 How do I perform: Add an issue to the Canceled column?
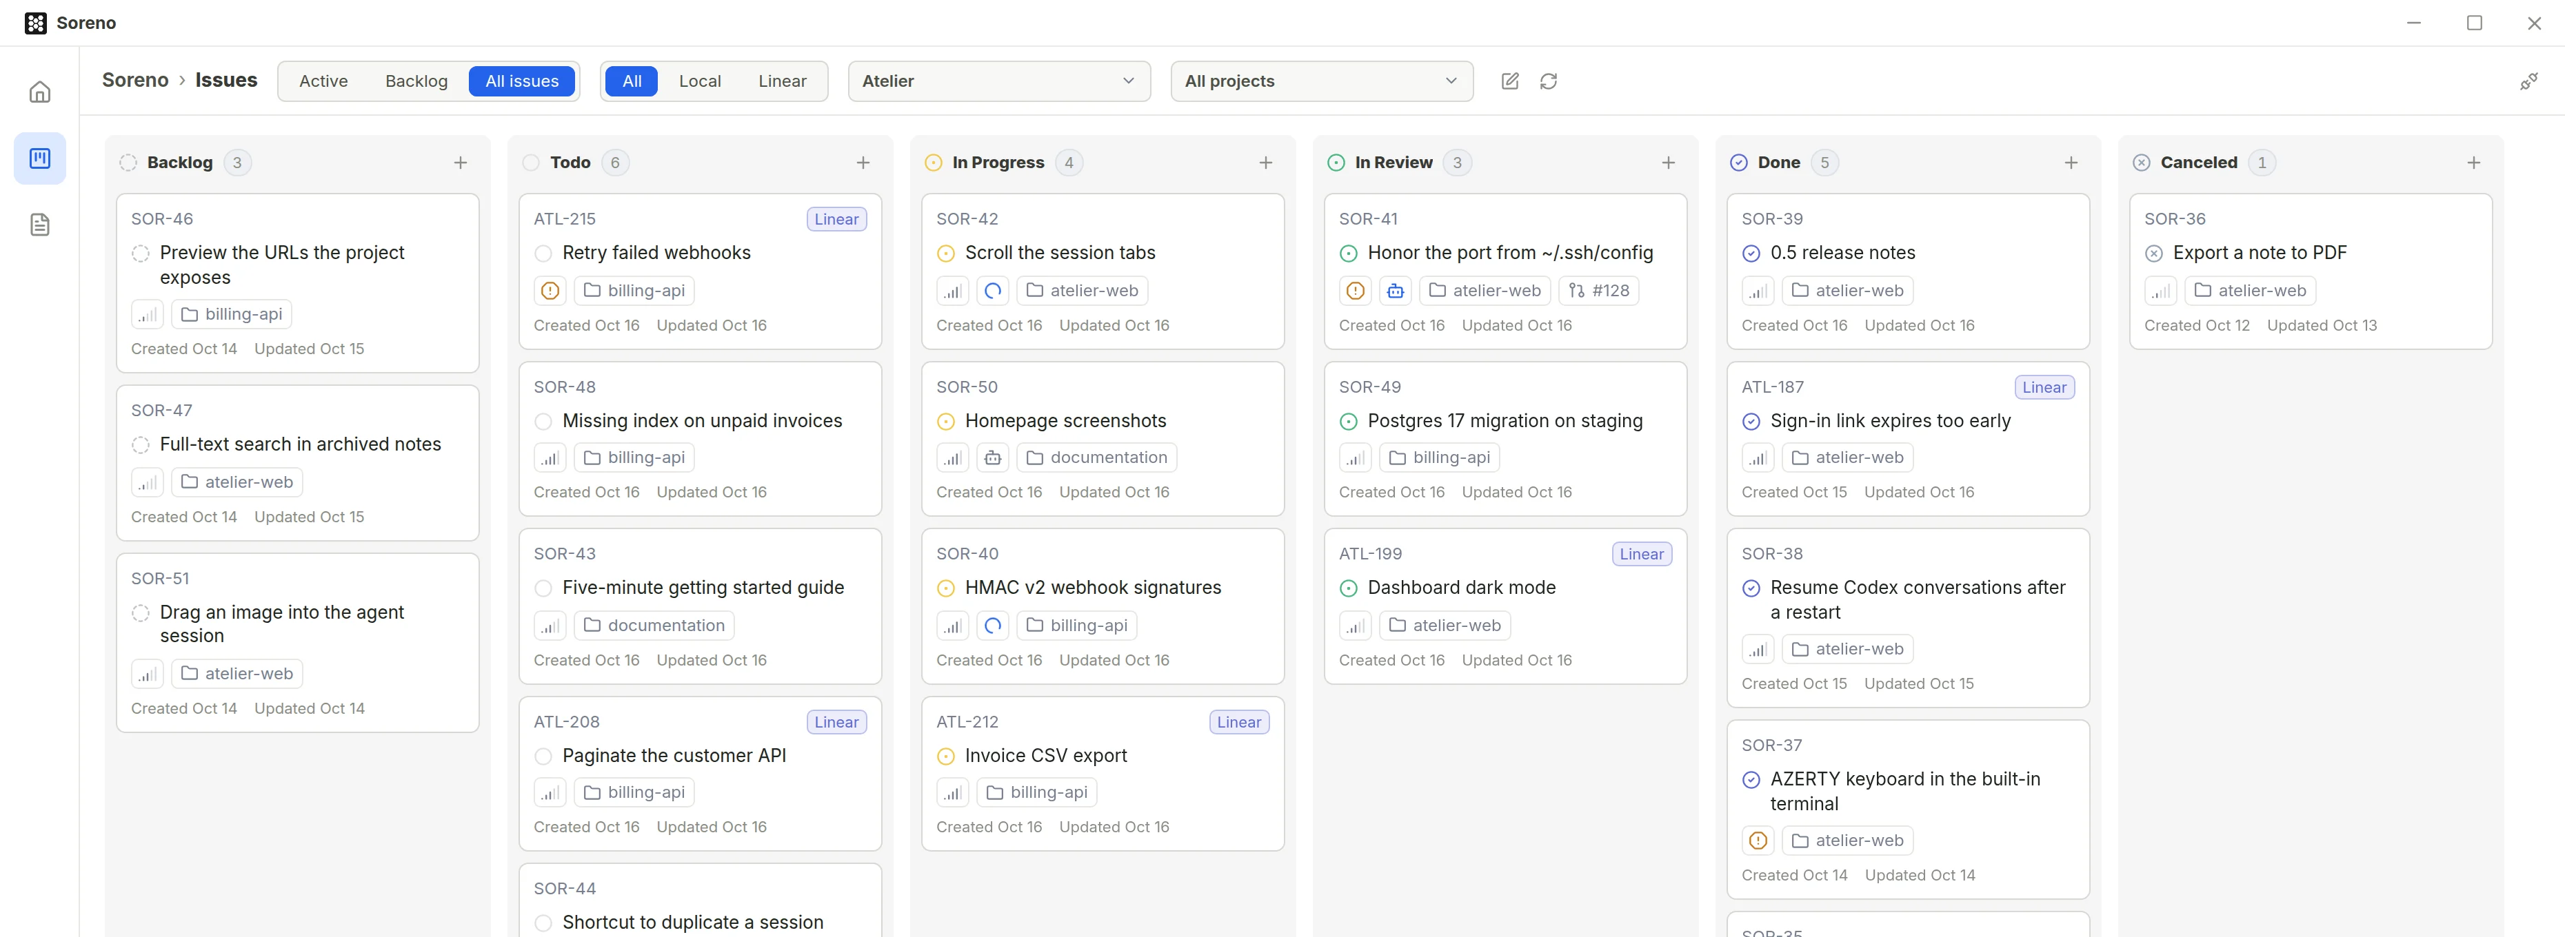(2473, 162)
